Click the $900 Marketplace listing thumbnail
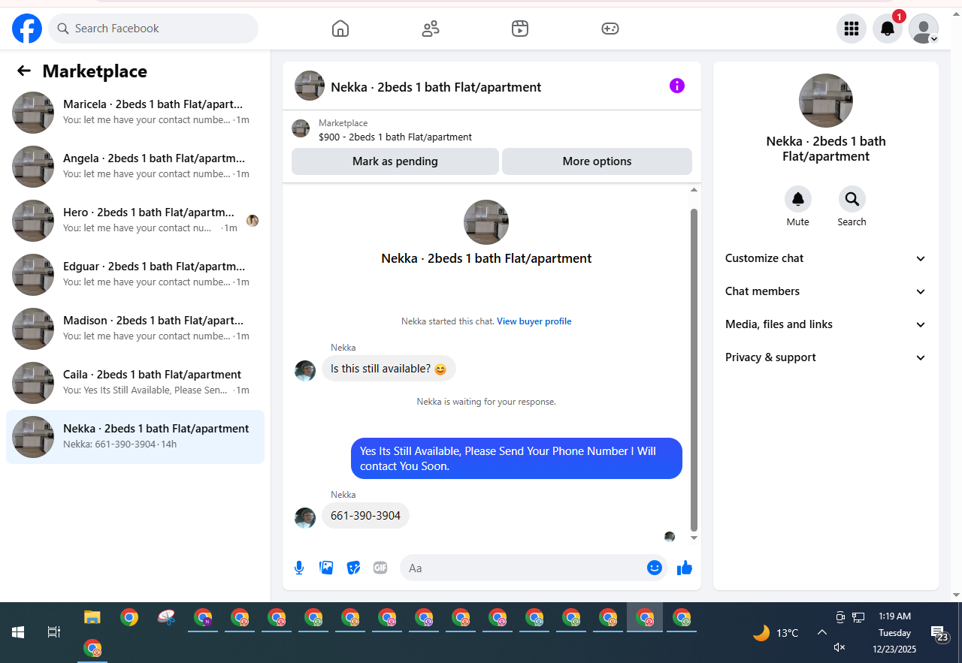The height and width of the screenshot is (663, 962). coord(301,128)
